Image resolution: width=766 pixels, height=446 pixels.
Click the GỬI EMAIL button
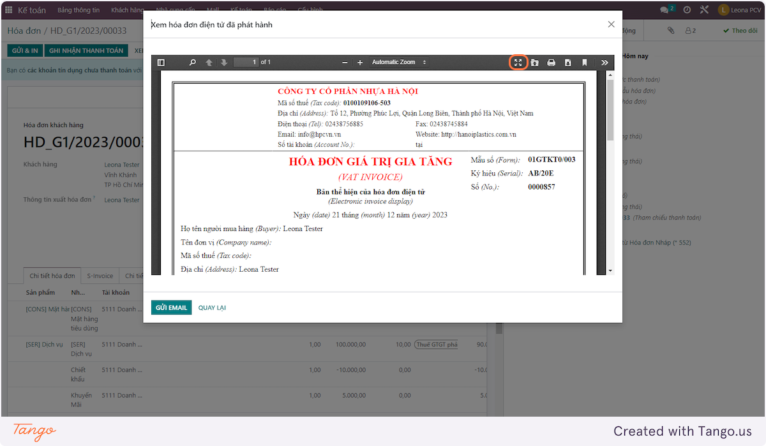click(171, 308)
